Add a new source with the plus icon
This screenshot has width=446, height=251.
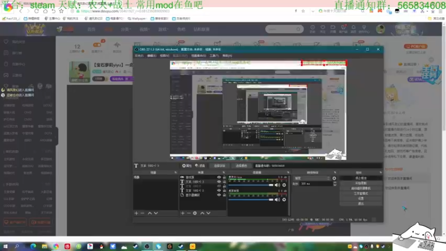[183, 213]
